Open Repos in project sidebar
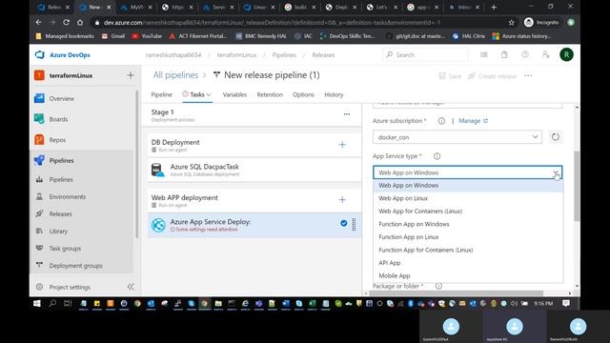The height and width of the screenshot is (343, 610). point(57,140)
